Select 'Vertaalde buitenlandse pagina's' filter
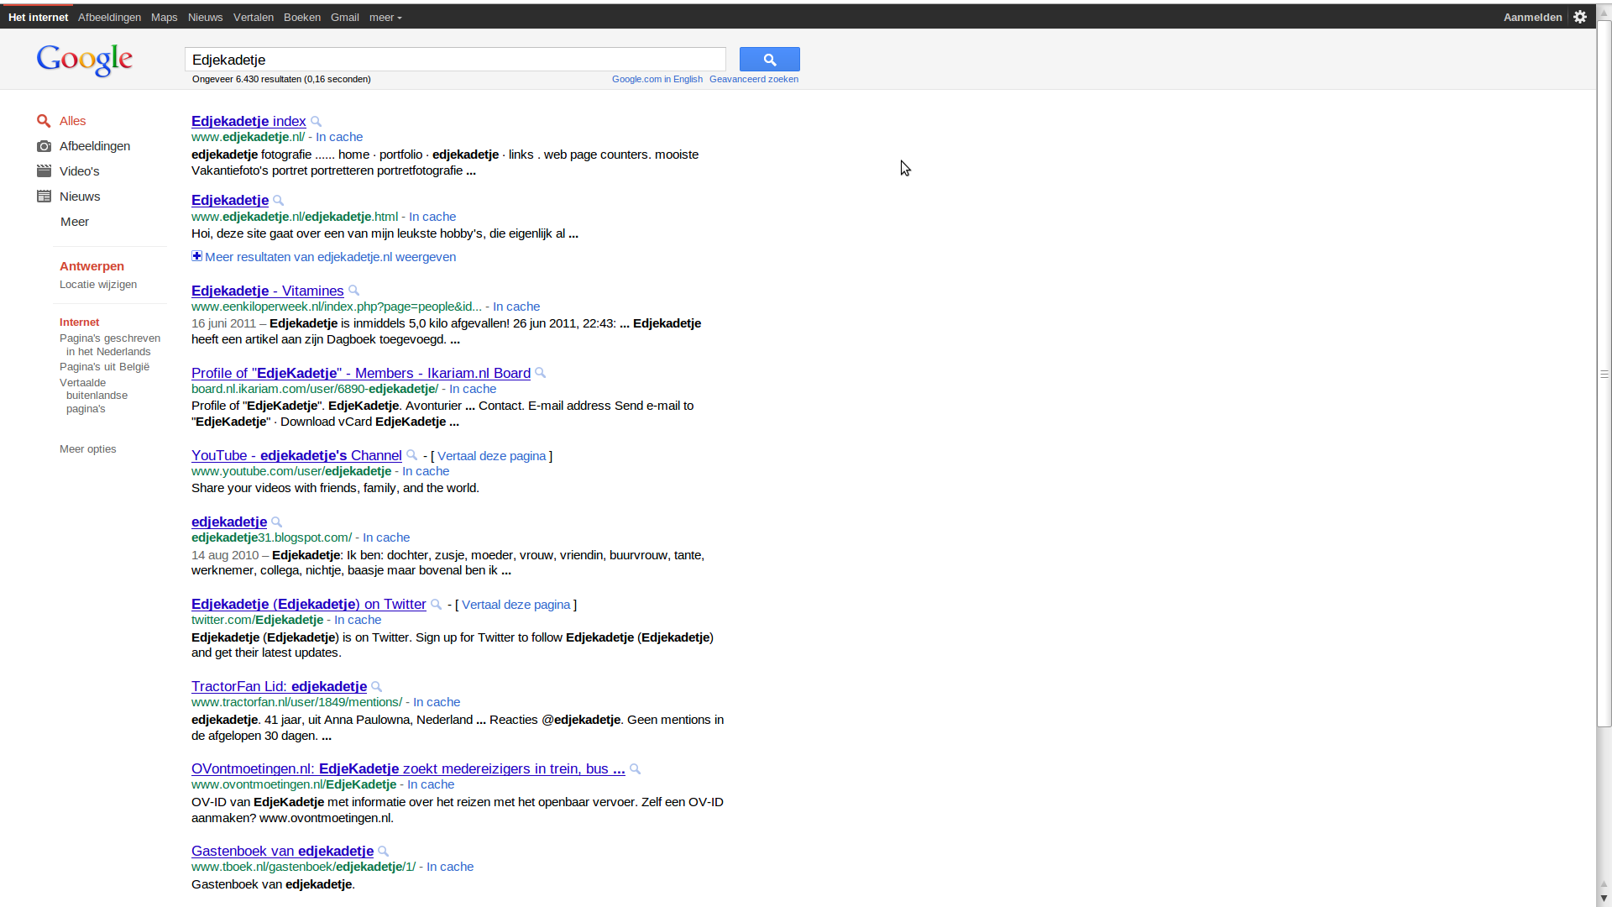The height and width of the screenshot is (907, 1612). (x=94, y=396)
